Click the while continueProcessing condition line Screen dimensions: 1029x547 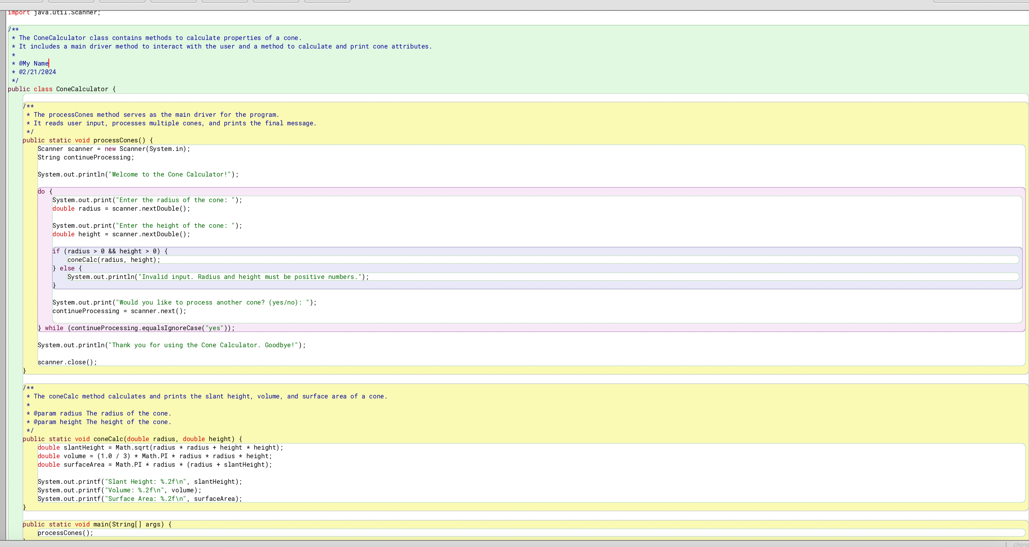(136, 328)
